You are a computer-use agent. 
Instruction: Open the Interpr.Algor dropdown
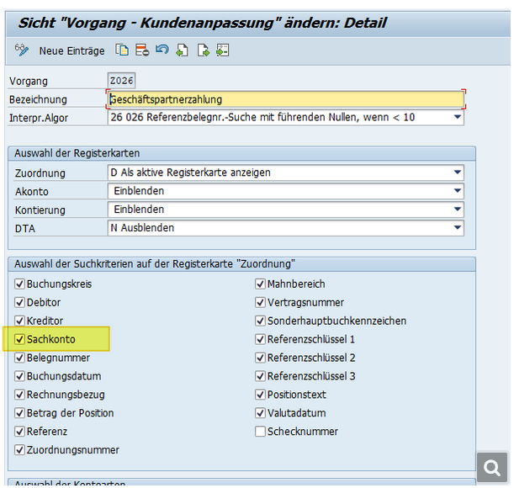(458, 117)
